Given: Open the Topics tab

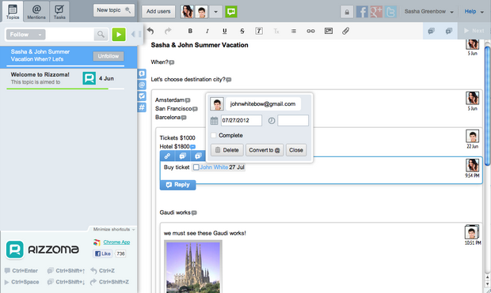Looking at the screenshot, I should coord(13,12).
